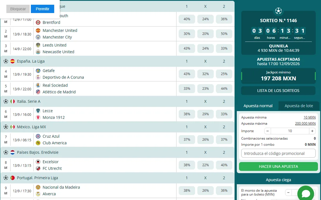The height and width of the screenshot is (200, 321).
Task: Set amount to minimum 10 MXN link
Action: [x=309, y=118]
